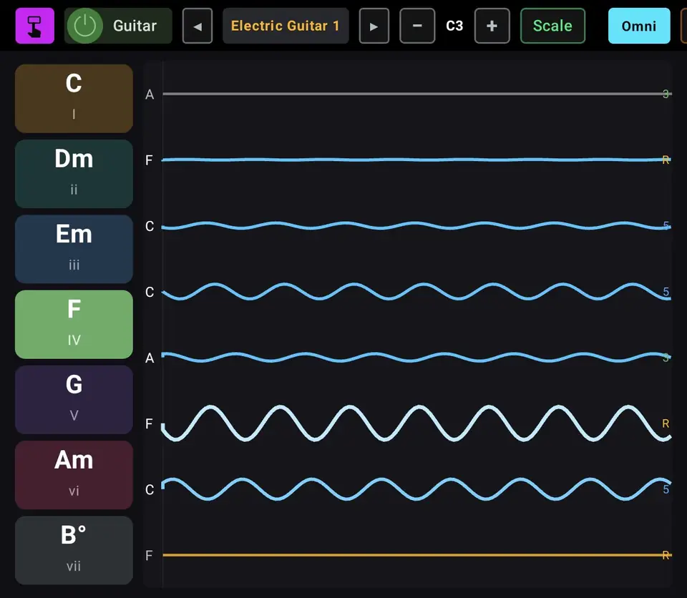This screenshot has height=598, width=687.
Task: Select the highlighted F chord pad
Action: [x=74, y=325]
